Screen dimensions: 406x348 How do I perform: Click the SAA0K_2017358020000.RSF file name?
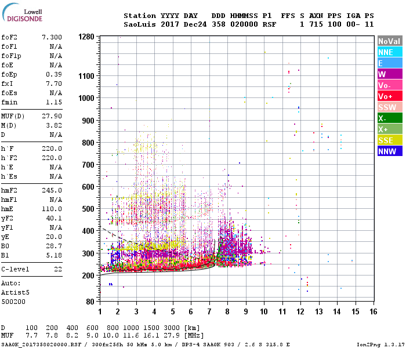[41, 345]
